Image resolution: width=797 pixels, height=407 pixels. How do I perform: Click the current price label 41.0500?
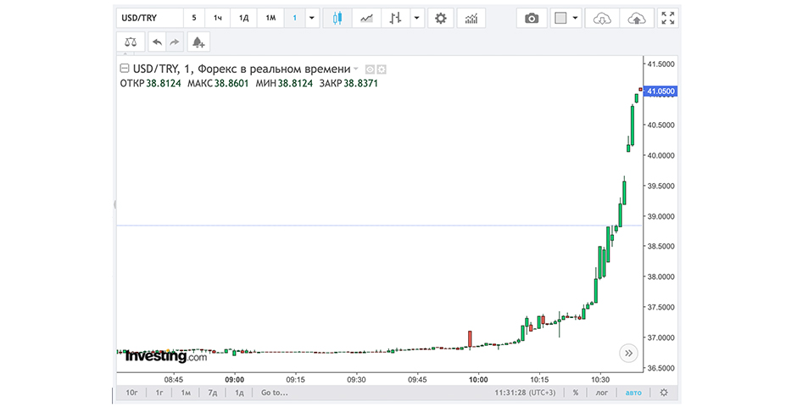[660, 92]
